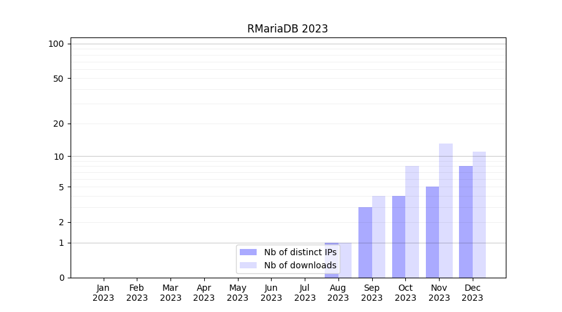Select the Sep 2023 distinct IPs bar

[365, 242]
